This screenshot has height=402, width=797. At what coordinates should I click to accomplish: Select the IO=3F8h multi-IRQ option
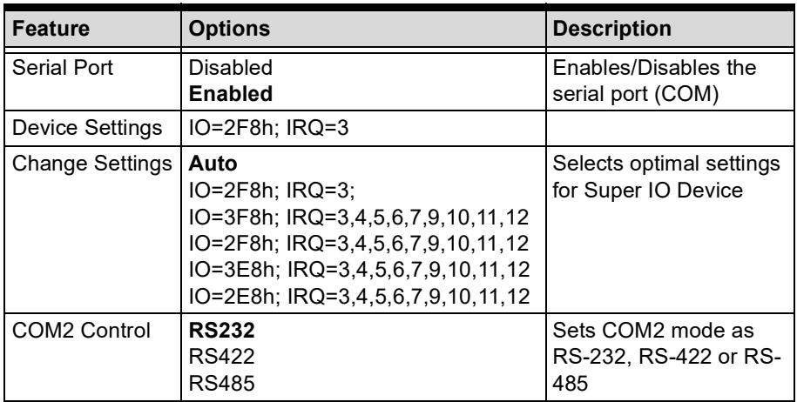(x=360, y=218)
